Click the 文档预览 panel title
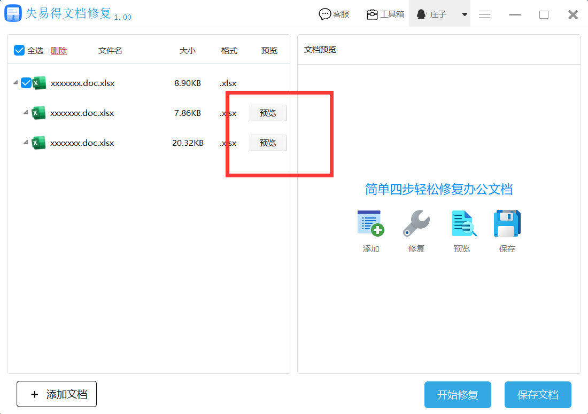Image resolution: width=588 pixels, height=414 pixels. [x=320, y=50]
